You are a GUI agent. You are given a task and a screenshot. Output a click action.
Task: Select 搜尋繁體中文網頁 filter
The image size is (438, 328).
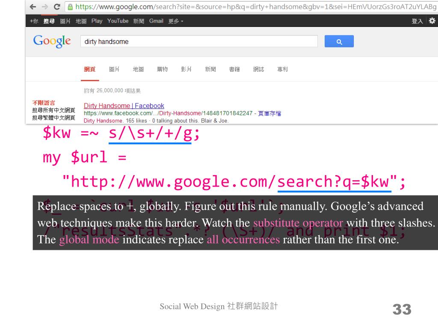pos(53,117)
